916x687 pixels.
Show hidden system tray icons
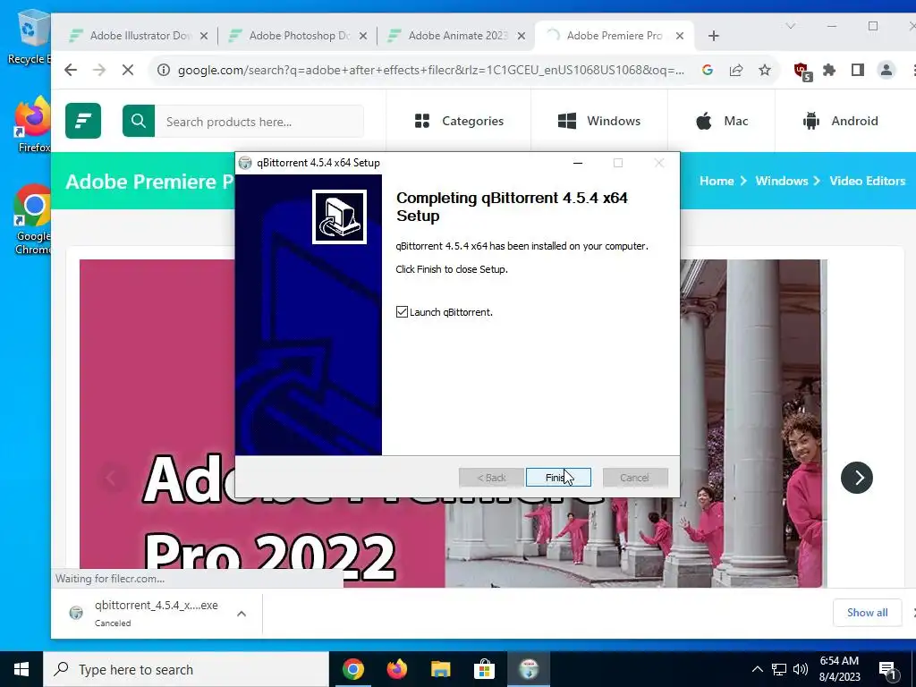(757, 669)
